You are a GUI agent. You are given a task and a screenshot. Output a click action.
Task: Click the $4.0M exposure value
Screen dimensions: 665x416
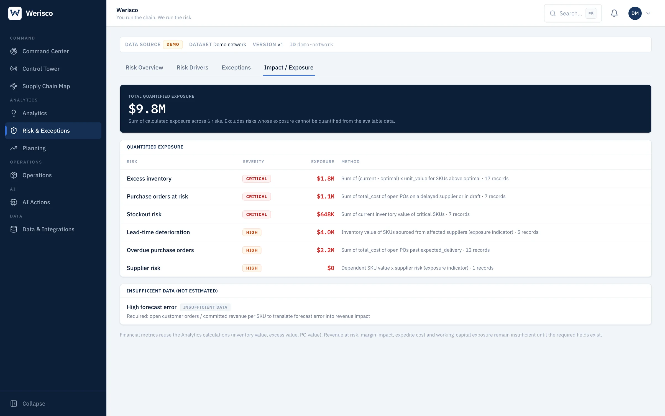point(326,232)
